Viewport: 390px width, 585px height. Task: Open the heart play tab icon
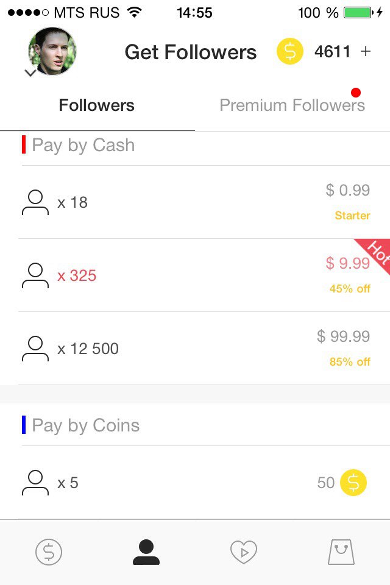244,552
